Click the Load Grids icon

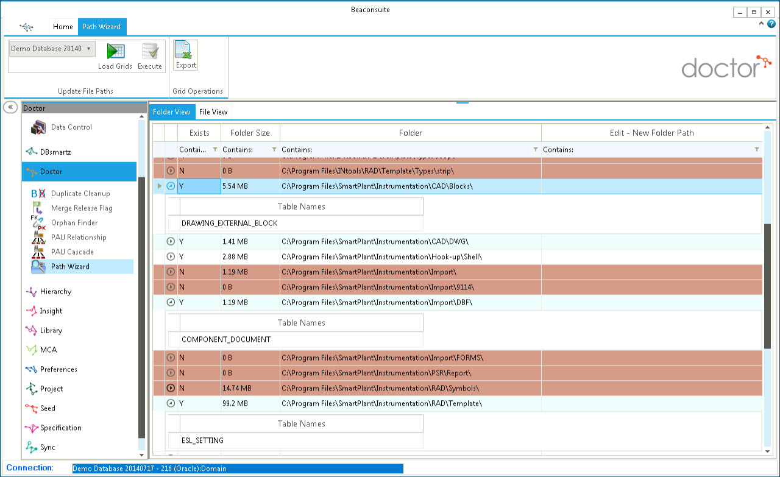115,51
